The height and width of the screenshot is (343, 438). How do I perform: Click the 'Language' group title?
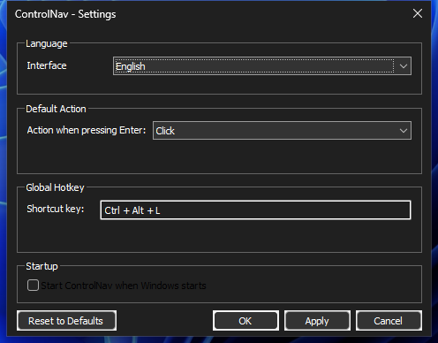[47, 43]
